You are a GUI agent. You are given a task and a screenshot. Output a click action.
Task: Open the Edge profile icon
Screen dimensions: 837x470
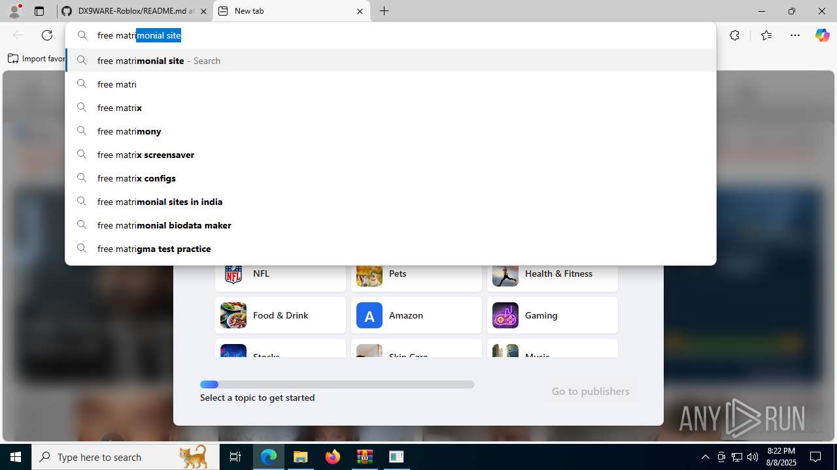[x=14, y=11]
